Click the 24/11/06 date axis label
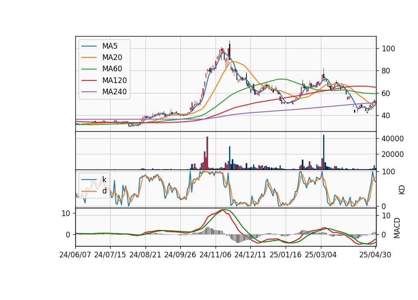Viewport: 418px width, 300px height. tap(215, 255)
